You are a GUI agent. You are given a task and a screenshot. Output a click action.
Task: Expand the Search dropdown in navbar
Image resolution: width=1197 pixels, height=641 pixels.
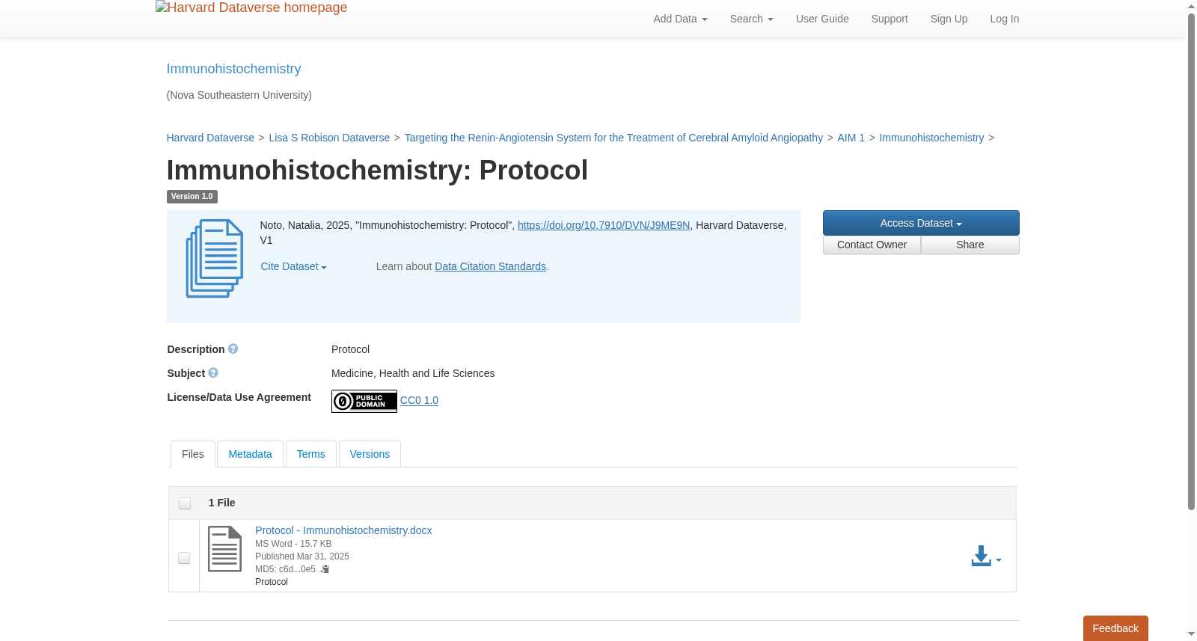point(752,19)
